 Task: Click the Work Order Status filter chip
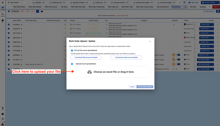coord(19,7)
